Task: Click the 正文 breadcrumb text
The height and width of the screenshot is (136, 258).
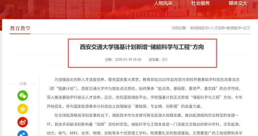Action: (x=247, y=28)
